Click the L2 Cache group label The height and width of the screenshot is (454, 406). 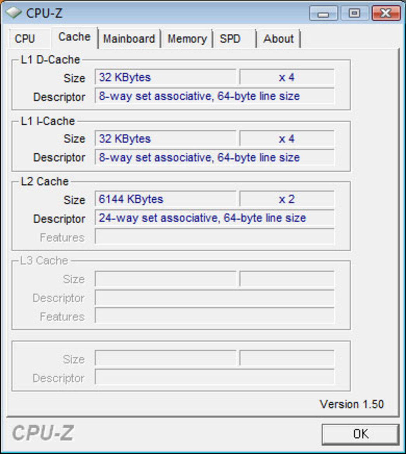click(45, 181)
